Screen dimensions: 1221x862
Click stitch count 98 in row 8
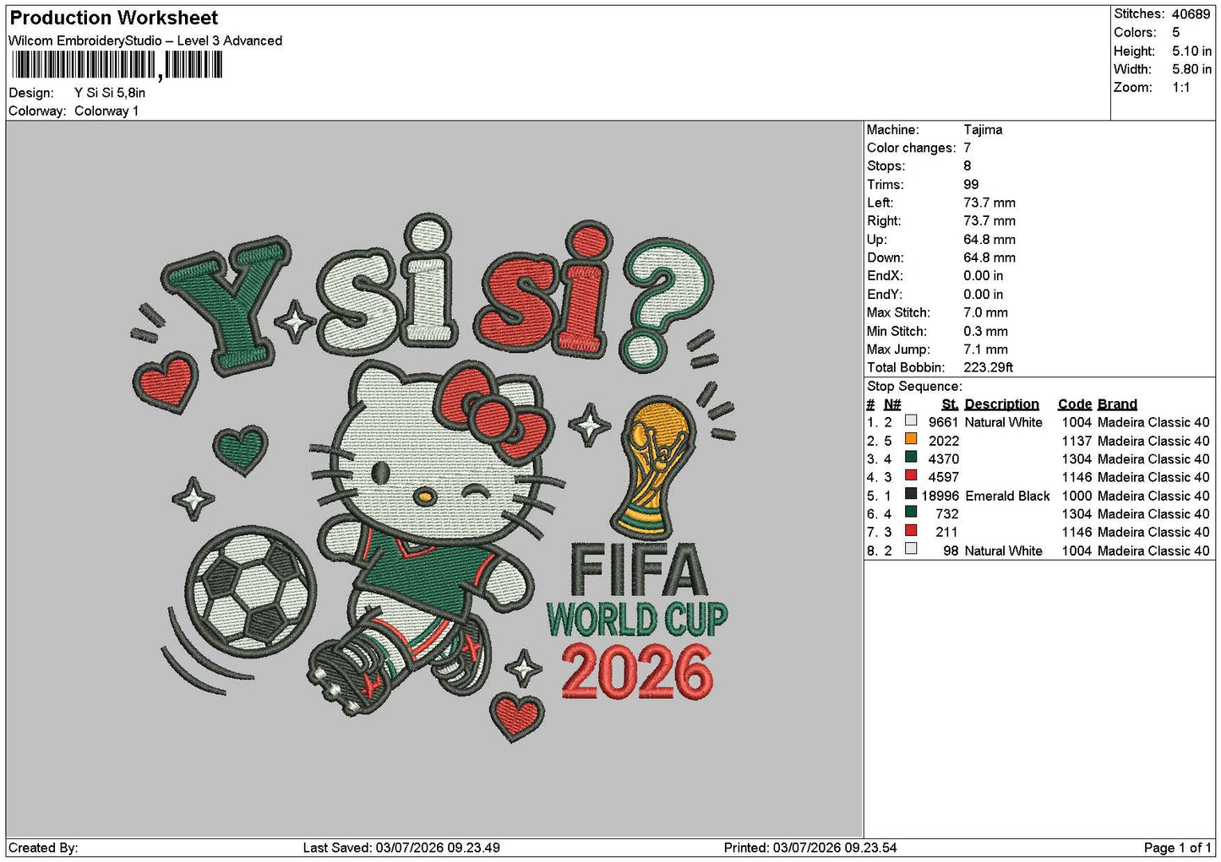[951, 551]
